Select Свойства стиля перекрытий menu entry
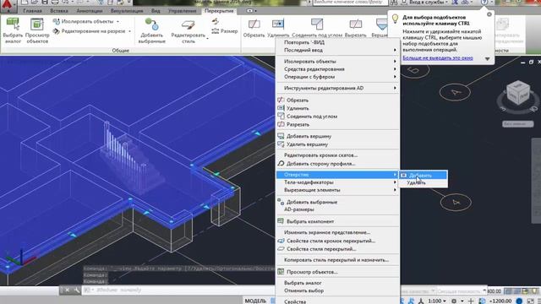Viewport: 541px width, 304px height. click(x=338, y=249)
